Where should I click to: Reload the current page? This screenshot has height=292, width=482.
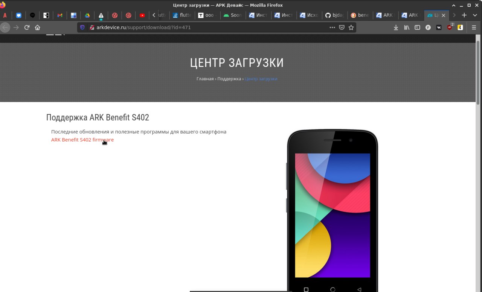[x=27, y=27]
